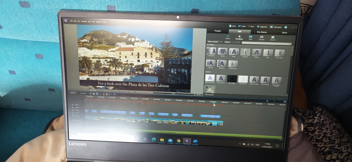This screenshot has width=352, height=162.
Task: Click the Split Clip scissors icon
Action: point(196,94)
